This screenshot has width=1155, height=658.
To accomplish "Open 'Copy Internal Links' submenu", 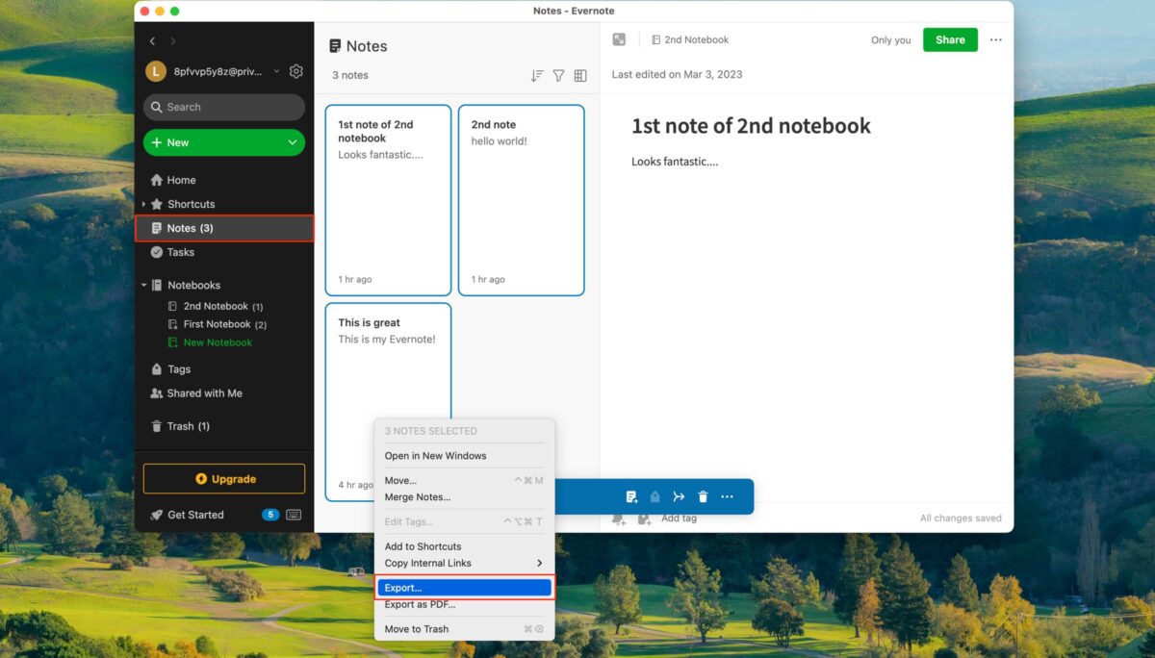I will (x=463, y=563).
